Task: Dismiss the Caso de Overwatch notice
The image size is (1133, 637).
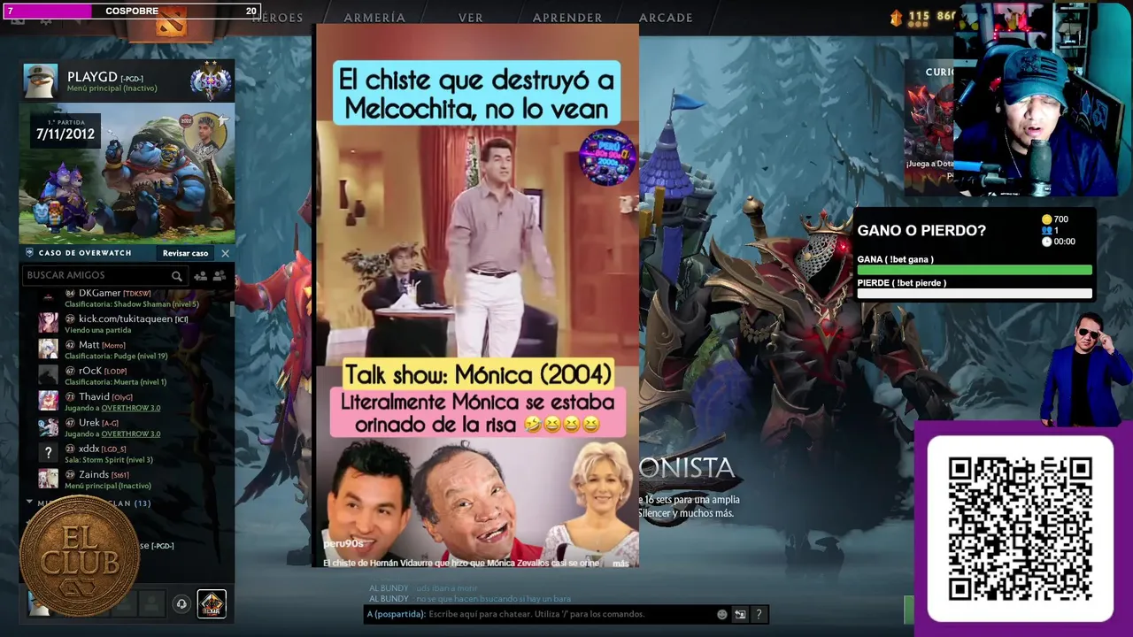Action: pos(225,253)
